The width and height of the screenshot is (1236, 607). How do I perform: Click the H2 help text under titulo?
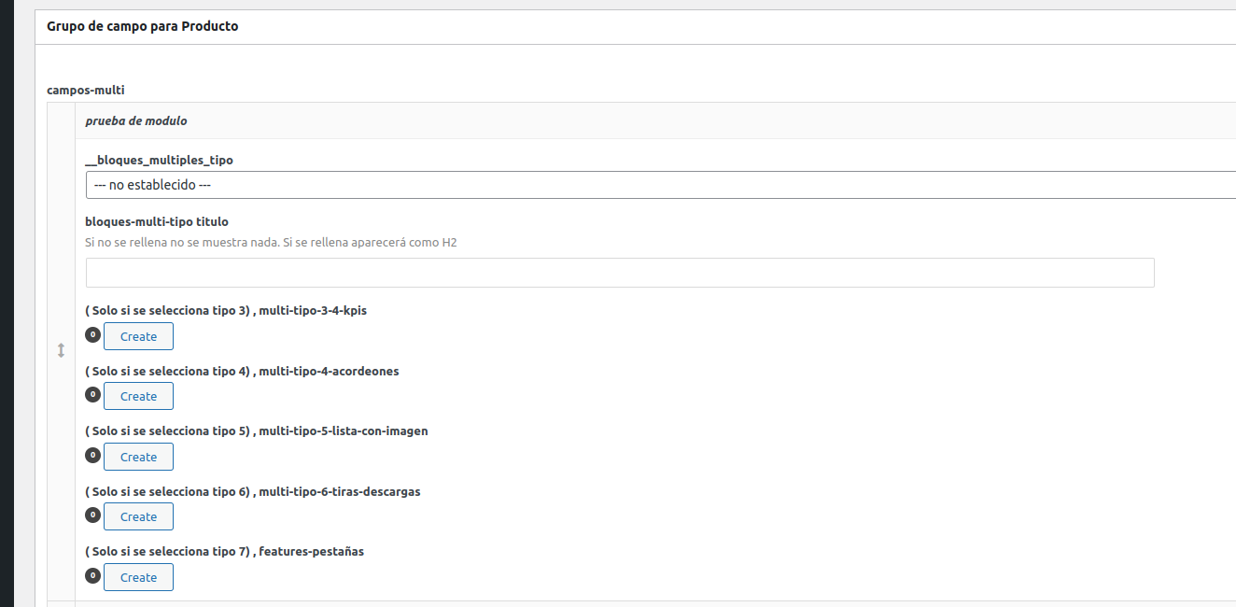(x=271, y=242)
